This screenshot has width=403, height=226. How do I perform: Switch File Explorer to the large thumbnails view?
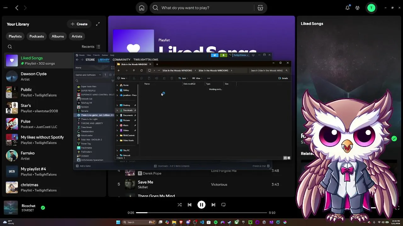tap(289, 158)
